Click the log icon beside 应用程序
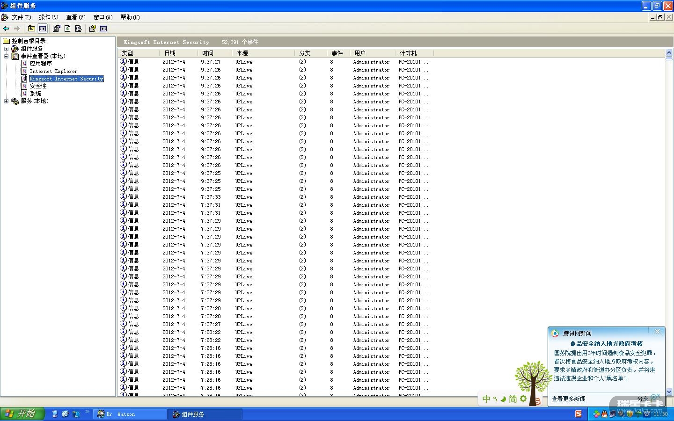Screen dimensions: 674x421 tap(24, 64)
